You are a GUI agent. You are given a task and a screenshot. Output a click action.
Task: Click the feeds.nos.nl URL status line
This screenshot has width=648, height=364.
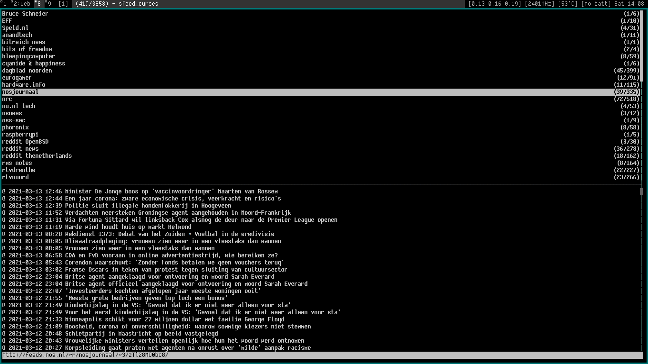(85, 355)
